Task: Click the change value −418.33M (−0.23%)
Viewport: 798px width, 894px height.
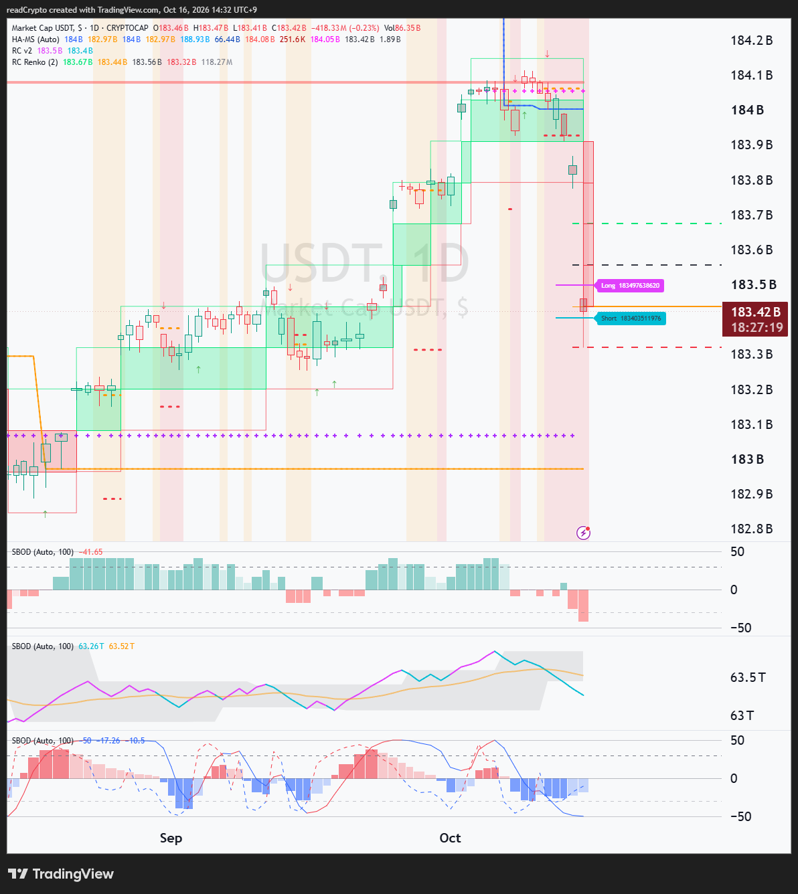Action: pos(345,28)
